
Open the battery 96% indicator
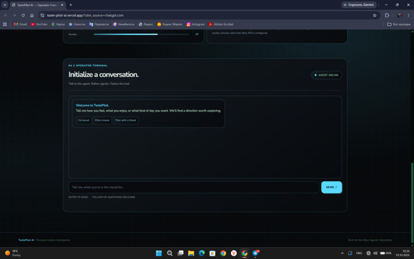tap(386, 253)
